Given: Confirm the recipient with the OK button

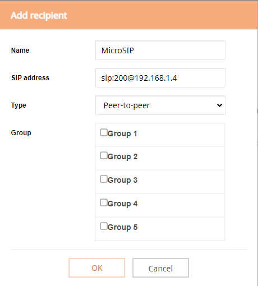Looking at the screenshot, I should click(97, 268).
